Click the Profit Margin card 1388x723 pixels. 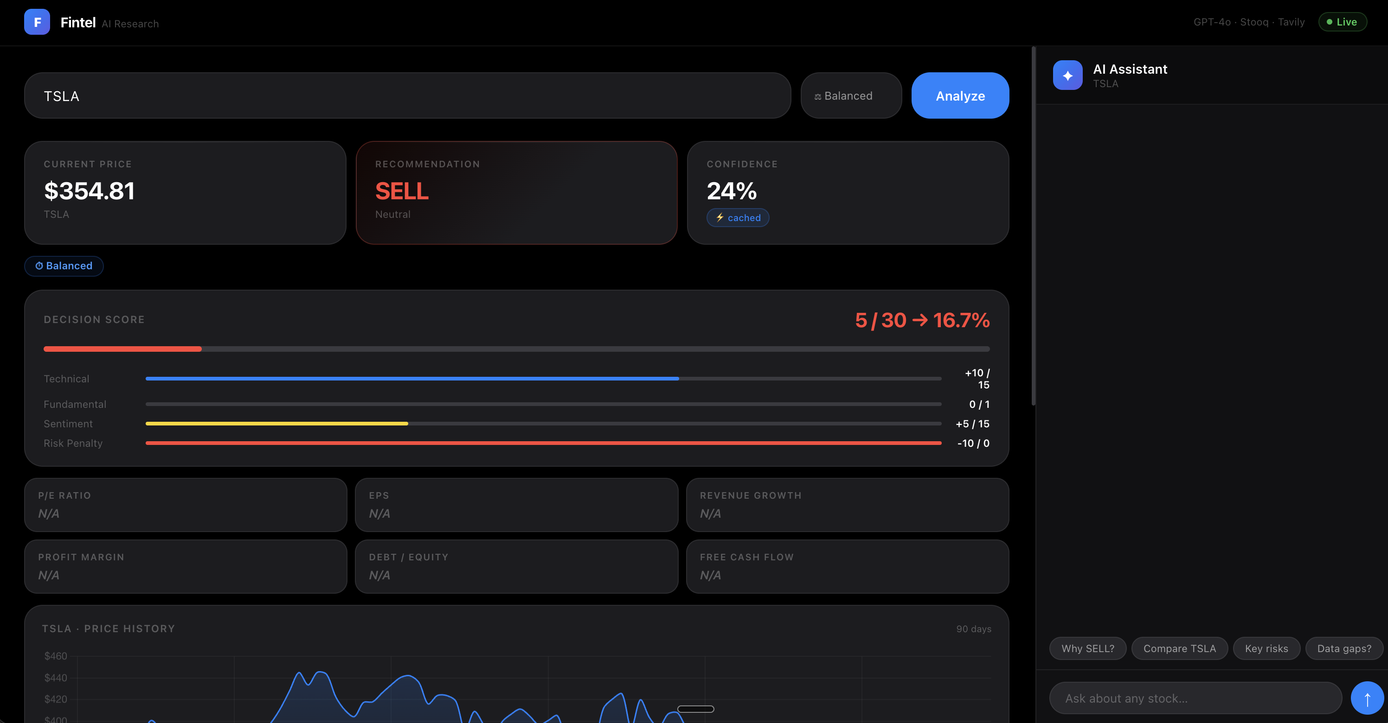pos(186,566)
